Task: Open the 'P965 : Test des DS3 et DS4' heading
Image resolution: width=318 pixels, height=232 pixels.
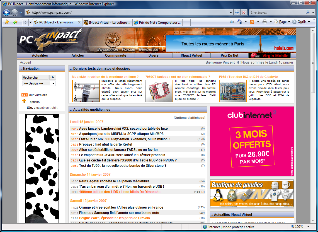Action: coord(248,77)
